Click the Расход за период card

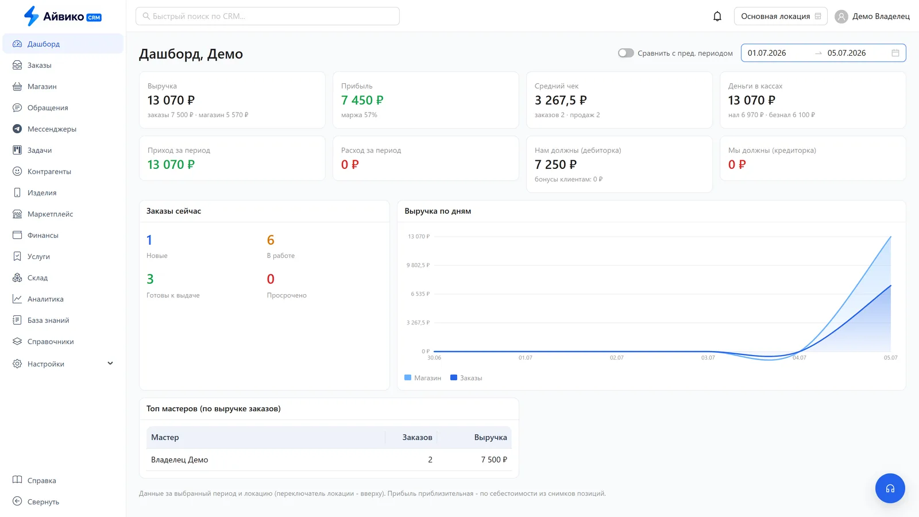pyautogui.click(x=426, y=159)
